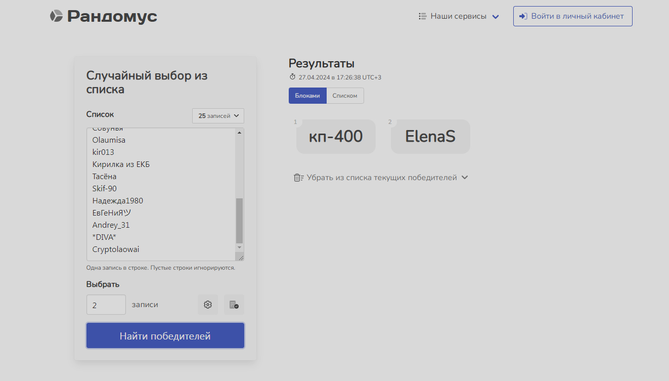Click the Тасёна entry in the list
The image size is (669, 381).
coord(104,176)
